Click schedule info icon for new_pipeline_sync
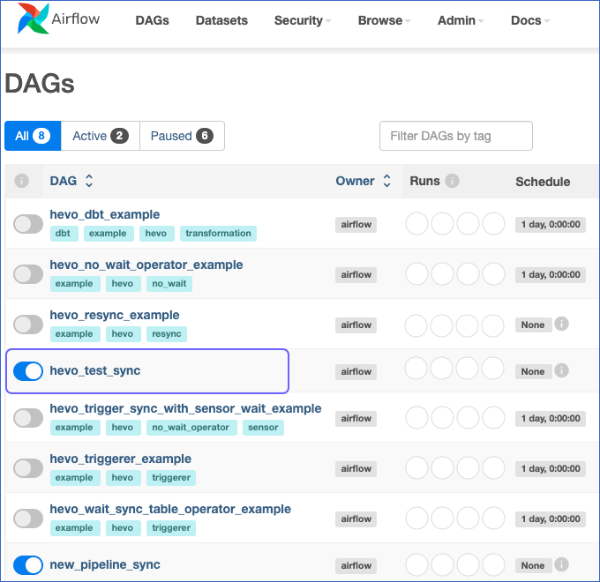The width and height of the screenshot is (600, 582). tap(561, 564)
